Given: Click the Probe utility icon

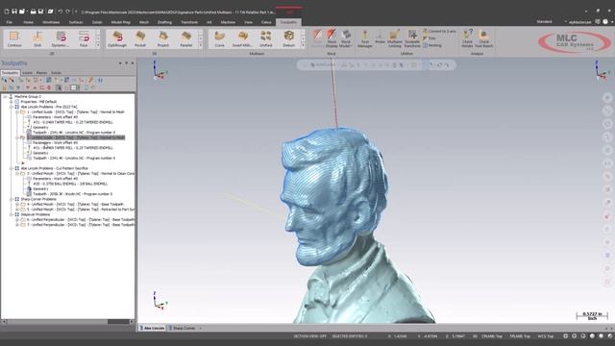Looking at the screenshot, I should click(x=380, y=37).
